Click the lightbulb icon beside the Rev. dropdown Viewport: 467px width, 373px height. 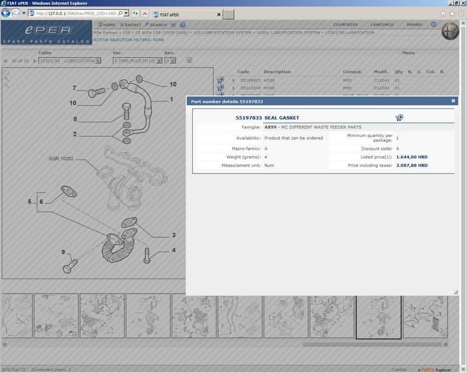click(x=189, y=60)
